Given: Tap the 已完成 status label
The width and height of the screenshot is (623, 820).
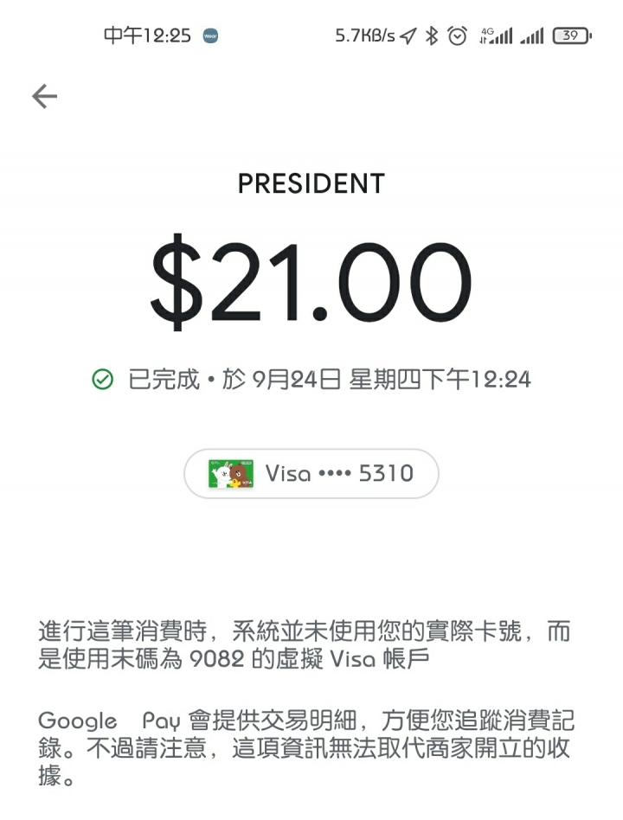Looking at the screenshot, I should (x=164, y=380).
